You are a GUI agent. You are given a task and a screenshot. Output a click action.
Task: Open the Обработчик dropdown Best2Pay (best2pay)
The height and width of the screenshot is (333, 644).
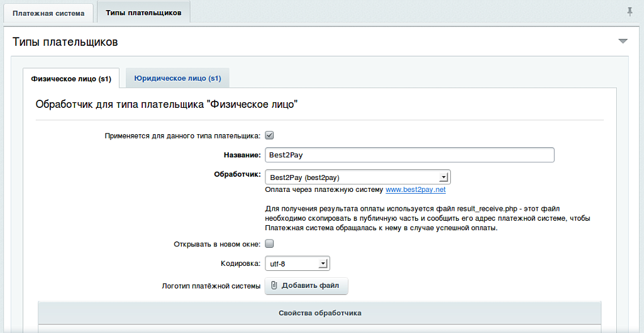pos(358,177)
